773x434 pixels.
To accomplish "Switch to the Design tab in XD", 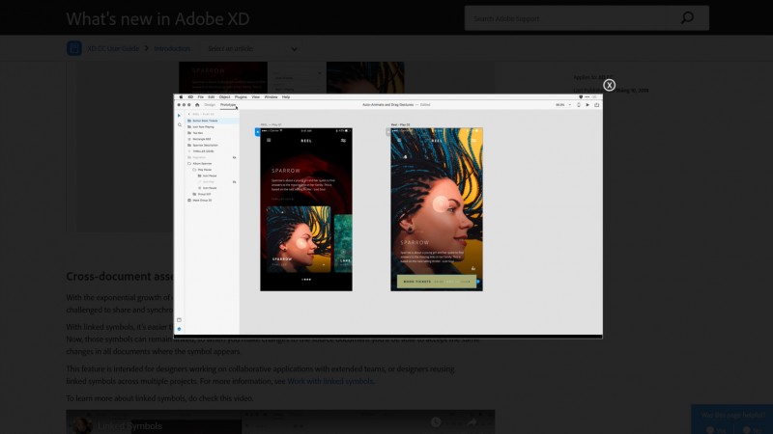I will pyautogui.click(x=210, y=105).
